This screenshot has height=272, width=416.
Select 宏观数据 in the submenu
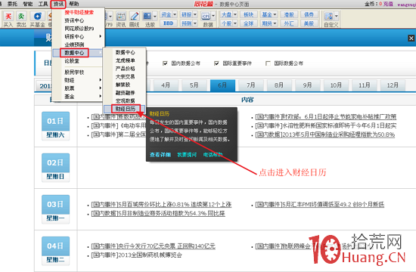pos(125,100)
